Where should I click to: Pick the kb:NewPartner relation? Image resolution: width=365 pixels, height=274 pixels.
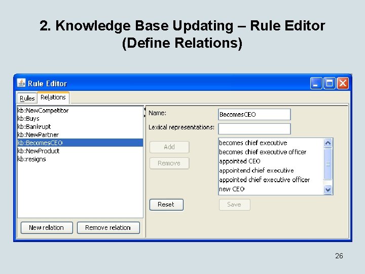tap(80, 134)
